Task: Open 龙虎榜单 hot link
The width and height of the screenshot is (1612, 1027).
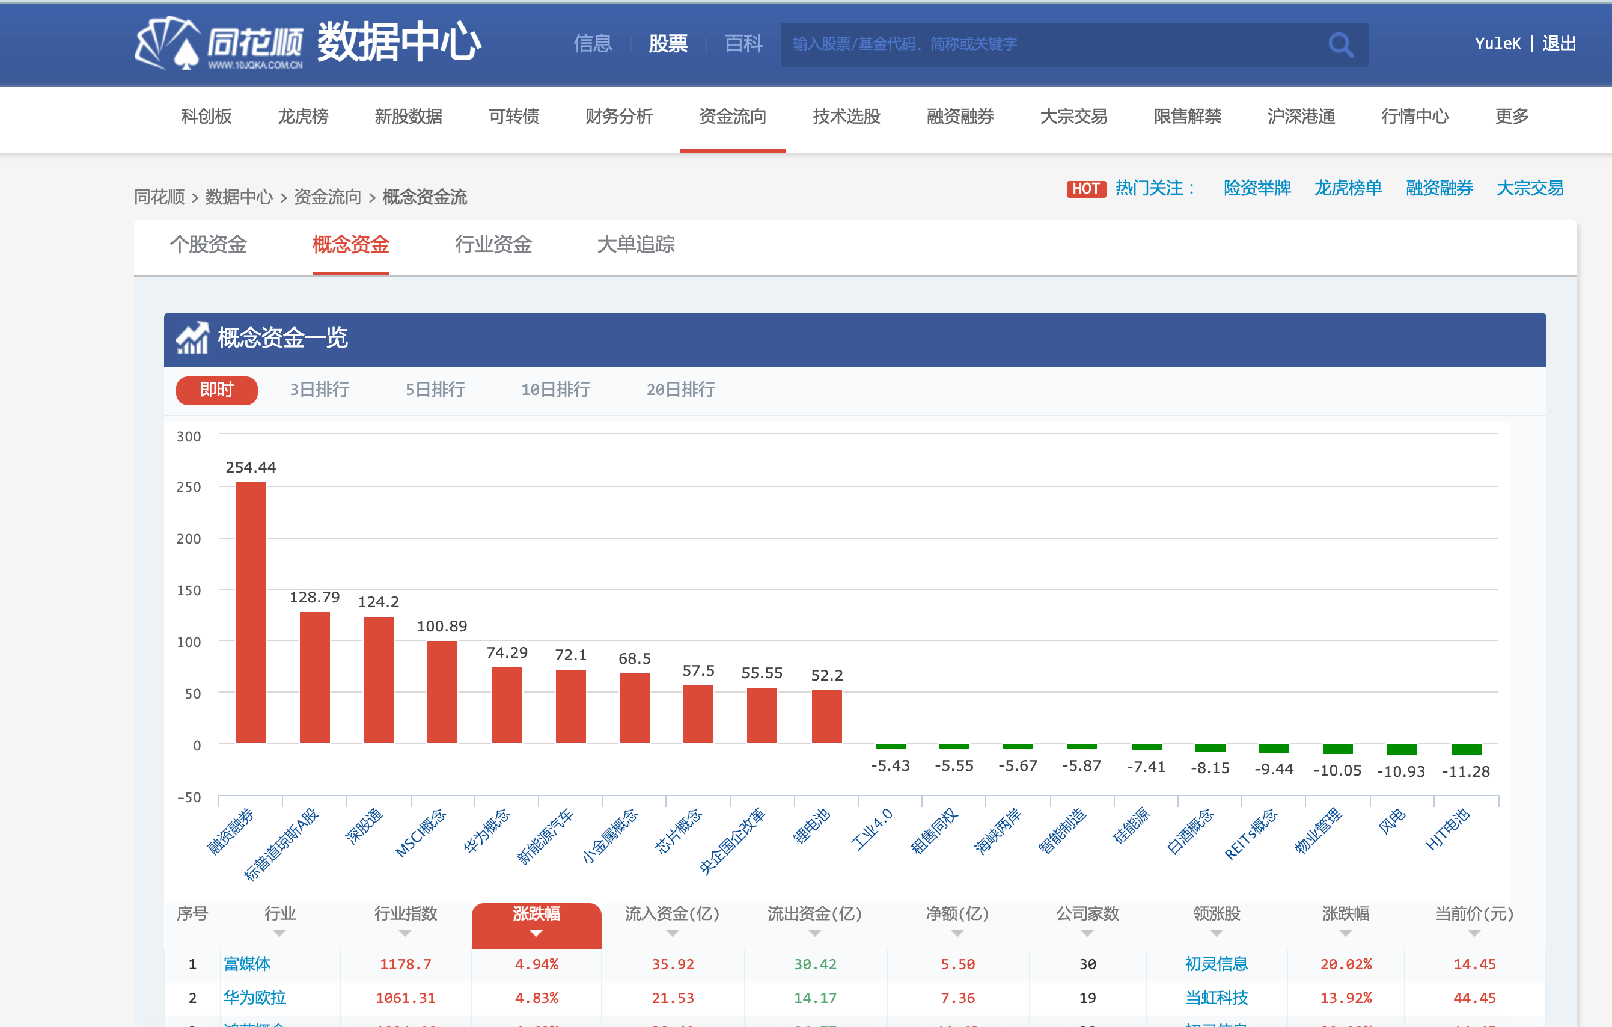Action: pos(1348,188)
